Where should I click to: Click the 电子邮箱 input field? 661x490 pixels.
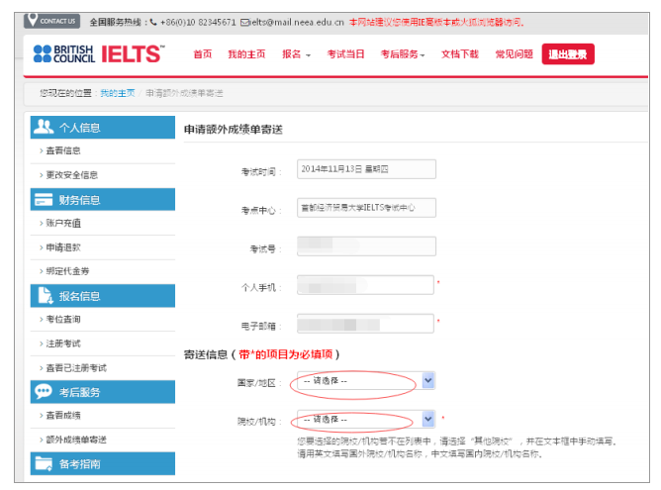pos(365,324)
